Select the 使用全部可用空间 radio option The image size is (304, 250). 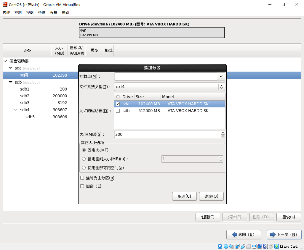pyautogui.click(x=84, y=168)
